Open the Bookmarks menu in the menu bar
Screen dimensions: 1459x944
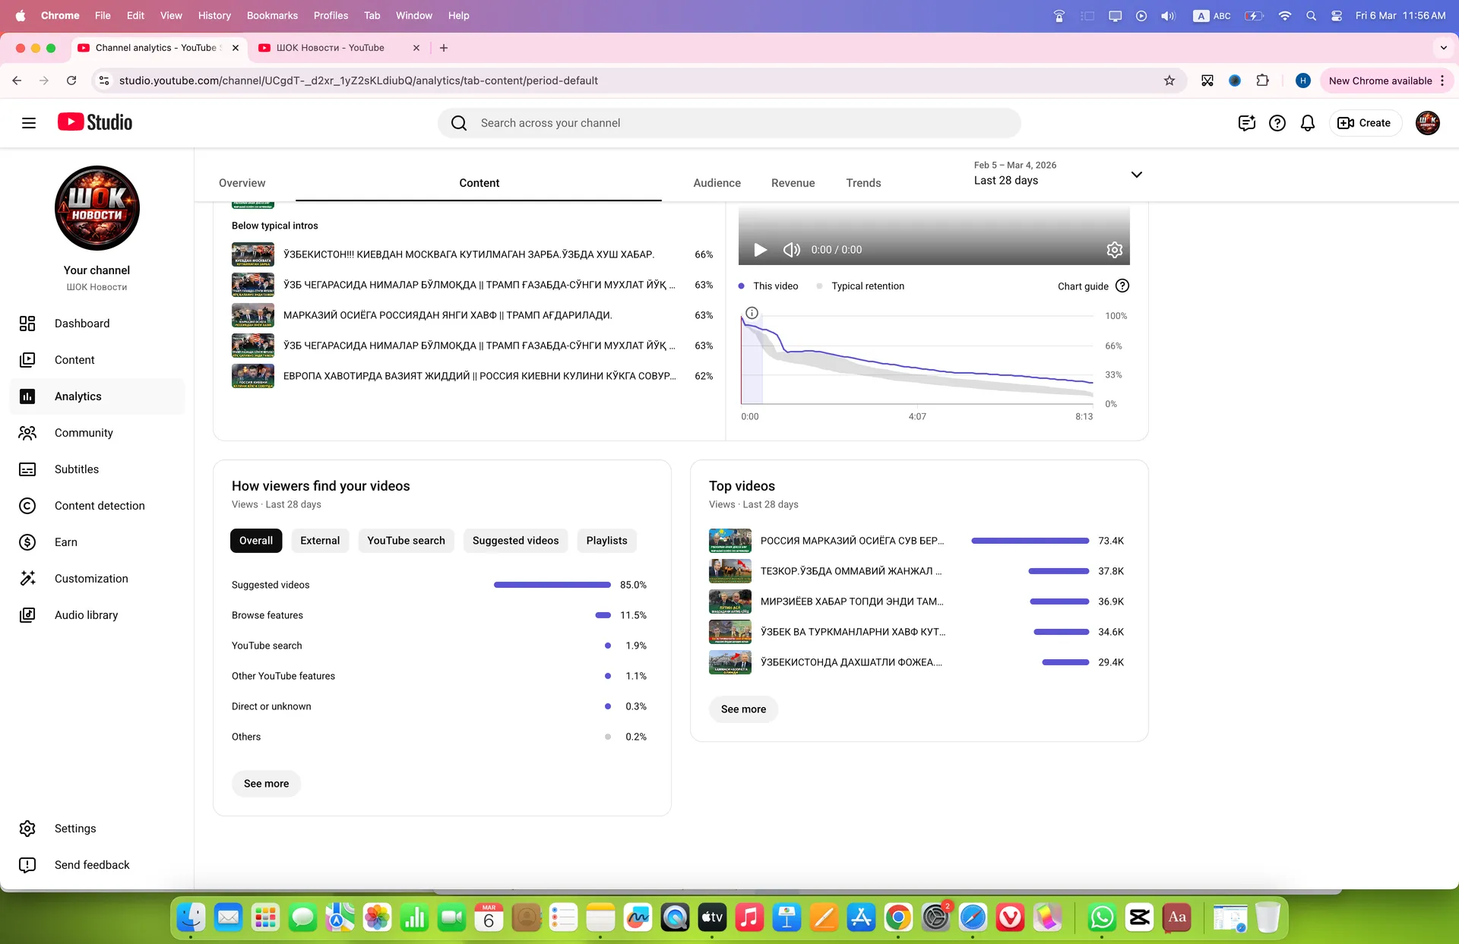272,15
